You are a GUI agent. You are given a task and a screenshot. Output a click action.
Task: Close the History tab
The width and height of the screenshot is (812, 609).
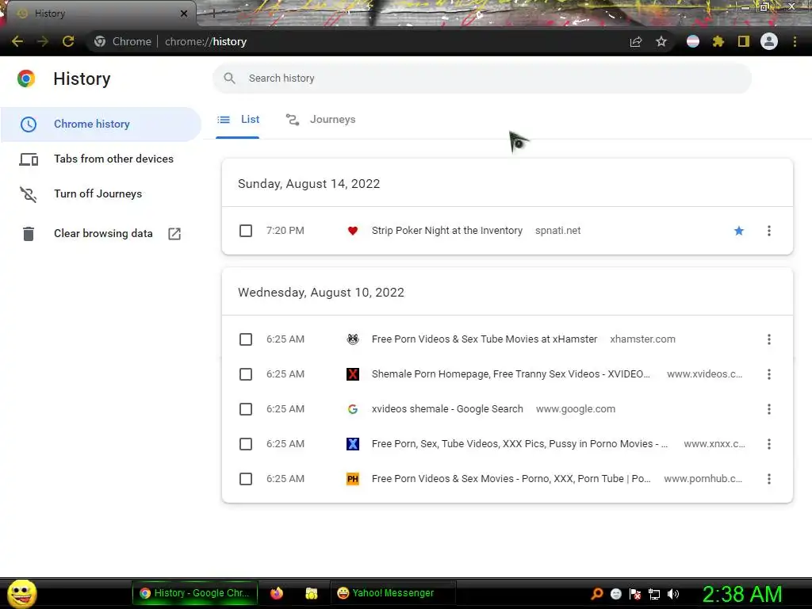183,13
